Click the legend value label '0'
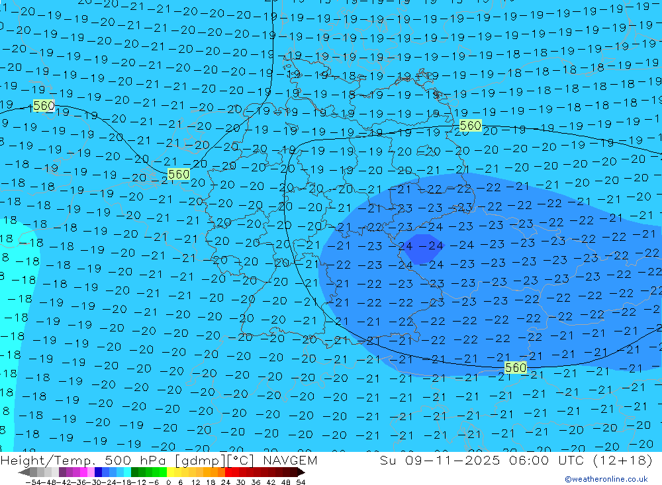This screenshot has height=485, width=662. tap(168, 482)
